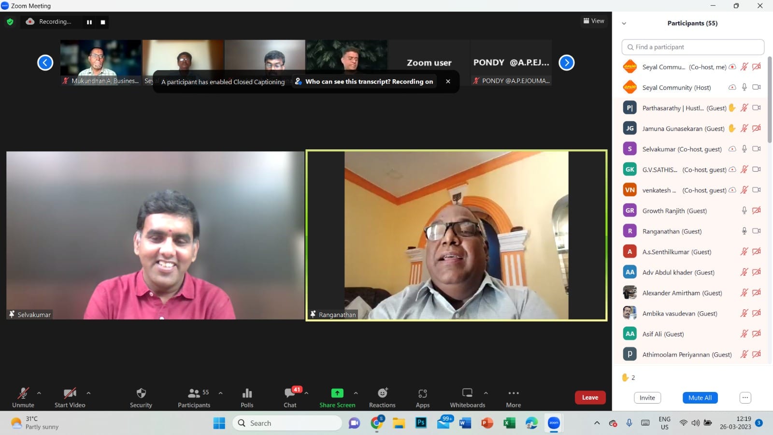Open the Apps icon in toolbar
Image resolution: width=773 pixels, height=435 pixels.
[423, 393]
